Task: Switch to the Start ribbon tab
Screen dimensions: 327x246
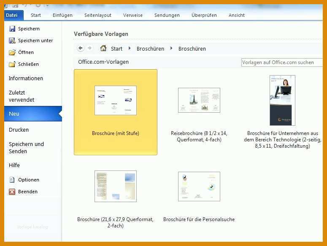Action: (x=36, y=15)
